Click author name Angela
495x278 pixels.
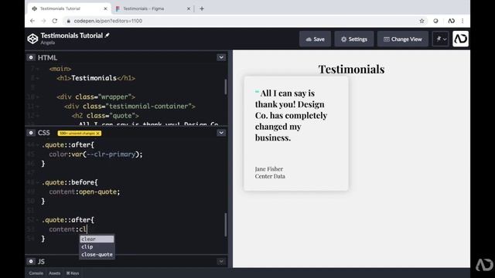48,42
